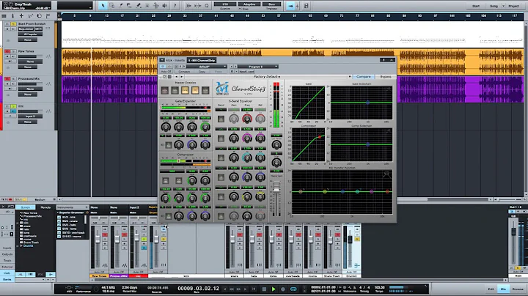This screenshot has height=296, width=528.
Task: Toggle the 'overheads' output checkbox
Action: pos(59,232)
